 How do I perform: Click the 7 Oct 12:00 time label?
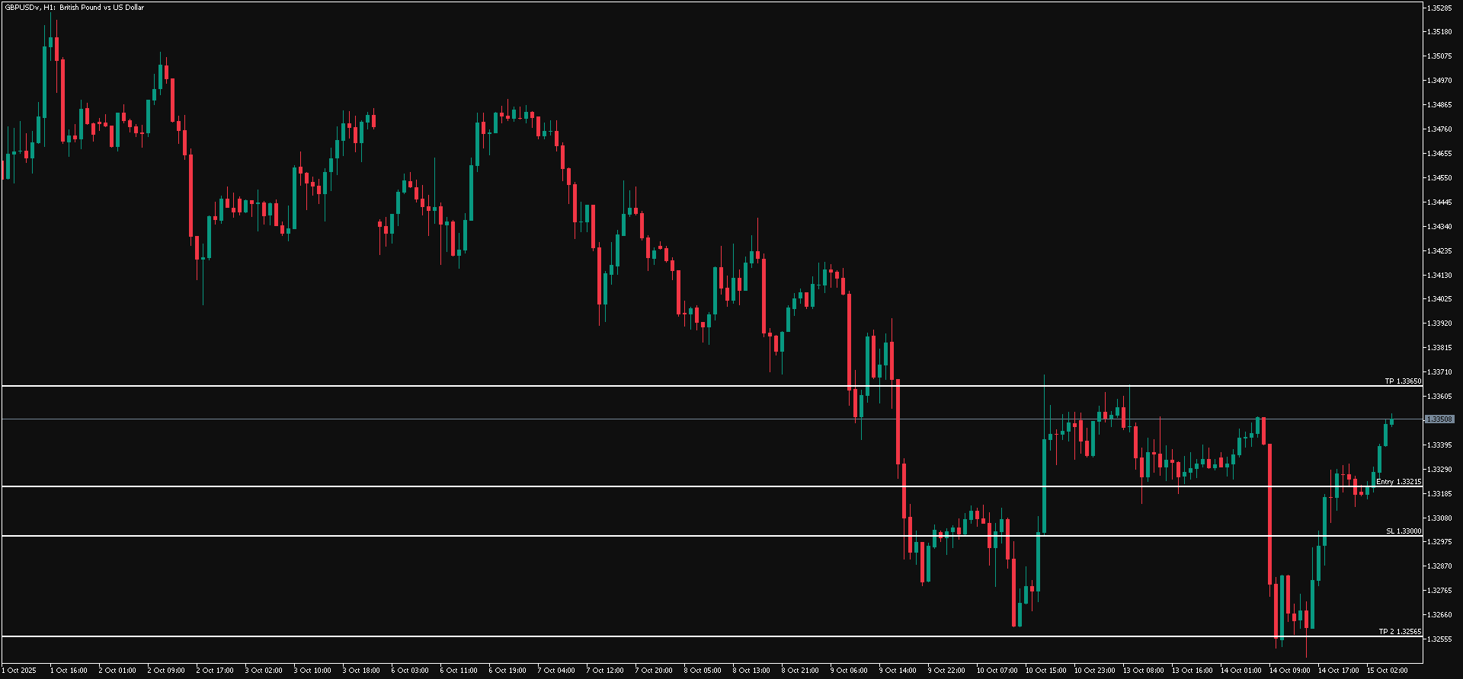[605, 671]
